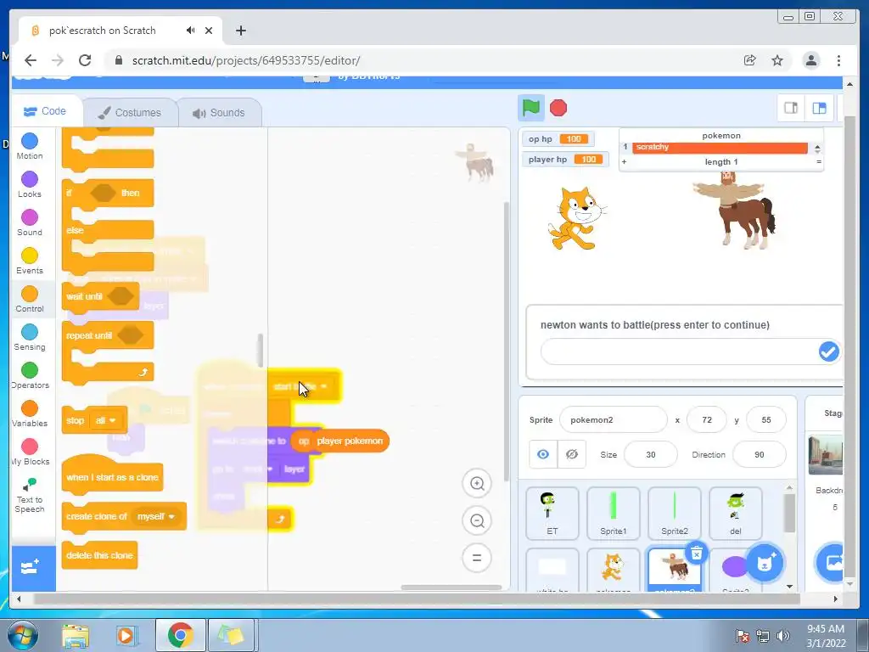Viewport: 869px width, 652px height.
Task: Reload the Scratch page
Action: click(x=85, y=60)
